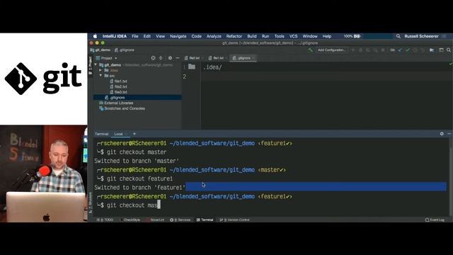Select Scratches and Consoles node
This screenshot has width=453, height=255.
click(x=122, y=108)
